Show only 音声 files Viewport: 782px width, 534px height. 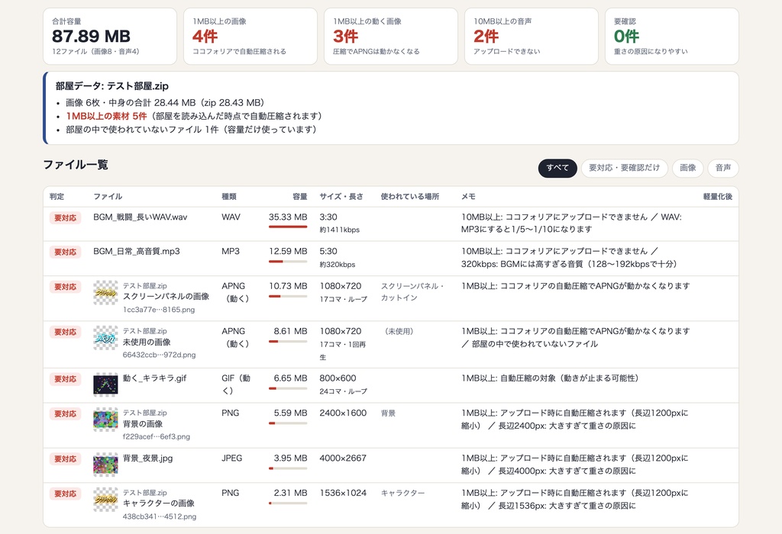tap(723, 168)
